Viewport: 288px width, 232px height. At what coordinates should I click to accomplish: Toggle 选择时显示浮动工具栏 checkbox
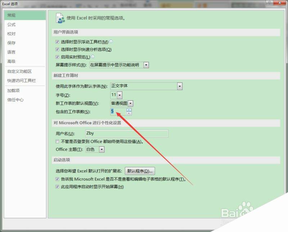[x=57, y=42]
